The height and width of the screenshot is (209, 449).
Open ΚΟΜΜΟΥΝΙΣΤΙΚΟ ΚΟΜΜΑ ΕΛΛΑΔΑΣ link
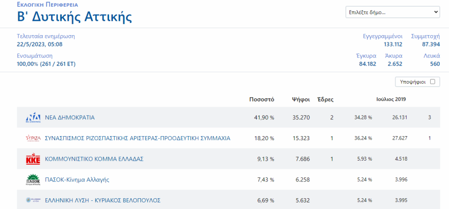tap(94, 159)
